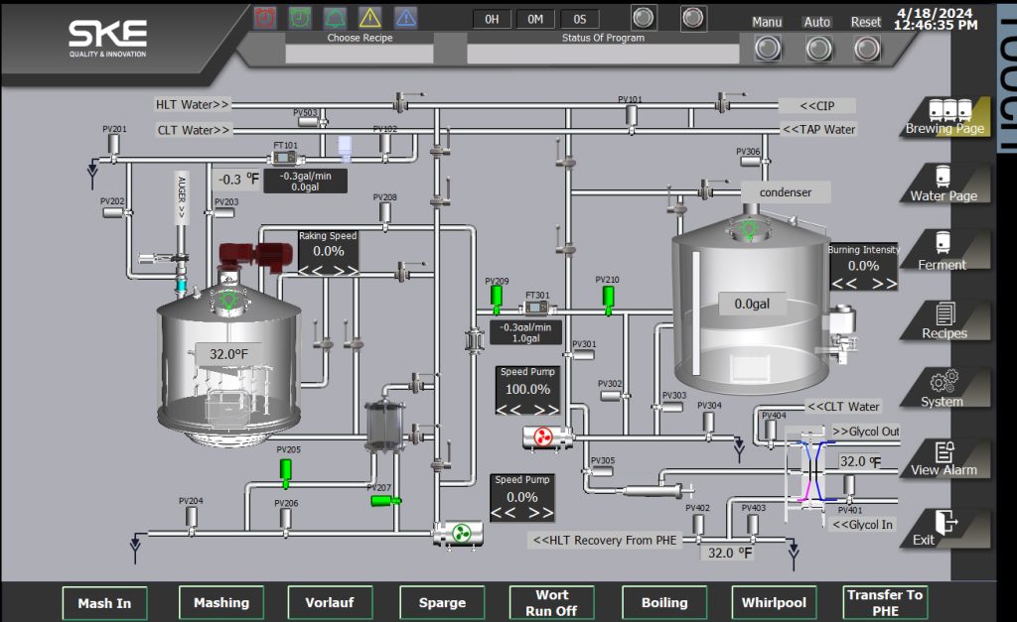Image resolution: width=1017 pixels, height=622 pixels.
Task: Click the yellow warning triangle icon
Action: [369, 17]
